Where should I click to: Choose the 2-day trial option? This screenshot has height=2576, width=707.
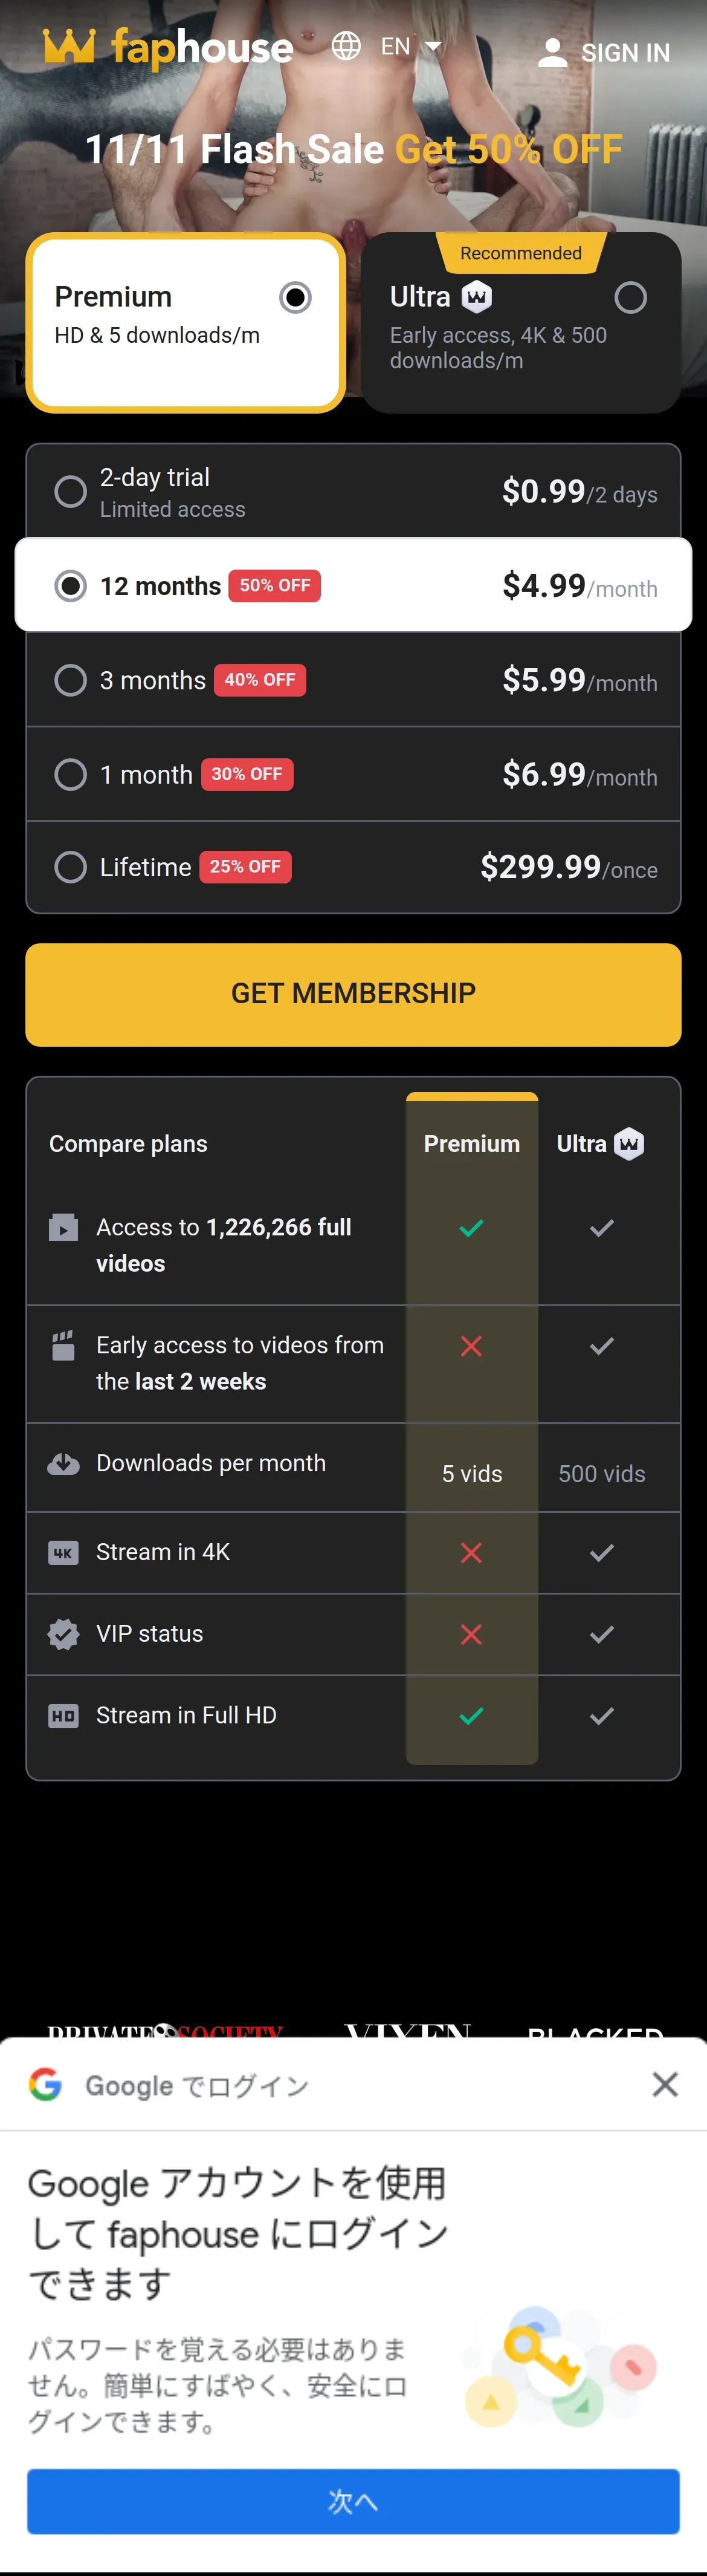point(70,491)
